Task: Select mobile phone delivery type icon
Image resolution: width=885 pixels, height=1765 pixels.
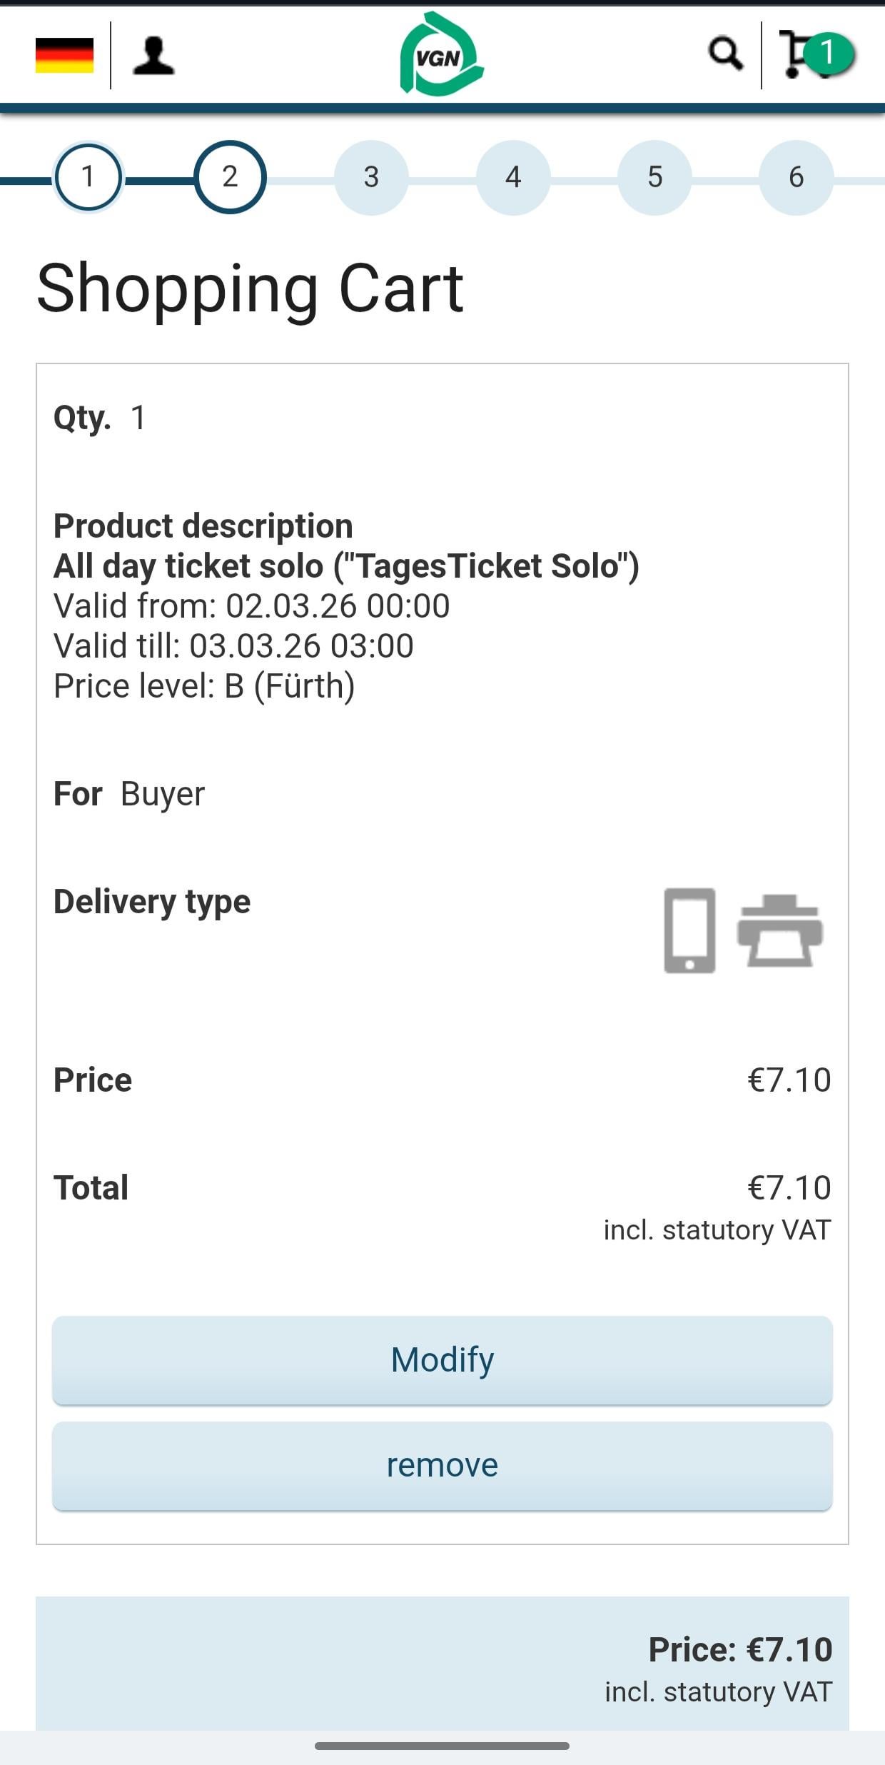Action: (689, 930)
